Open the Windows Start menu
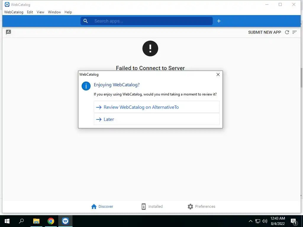This screenshot has width=303, height=227. 7,221
